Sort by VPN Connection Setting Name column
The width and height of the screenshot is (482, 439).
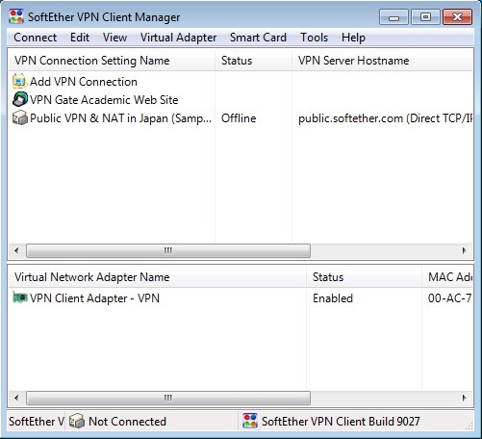click(112, 61)
